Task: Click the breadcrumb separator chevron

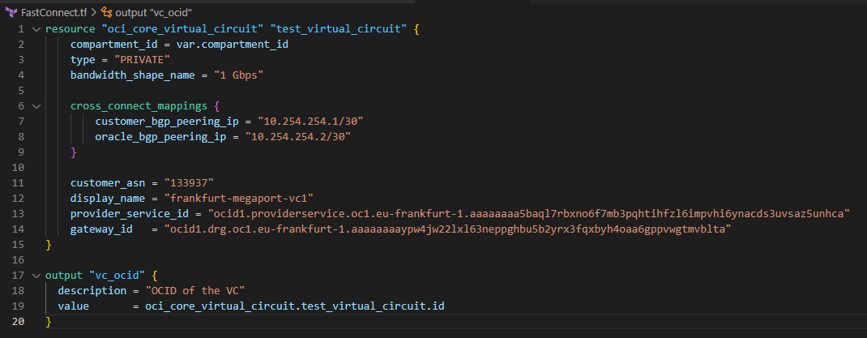Action: 93,12
